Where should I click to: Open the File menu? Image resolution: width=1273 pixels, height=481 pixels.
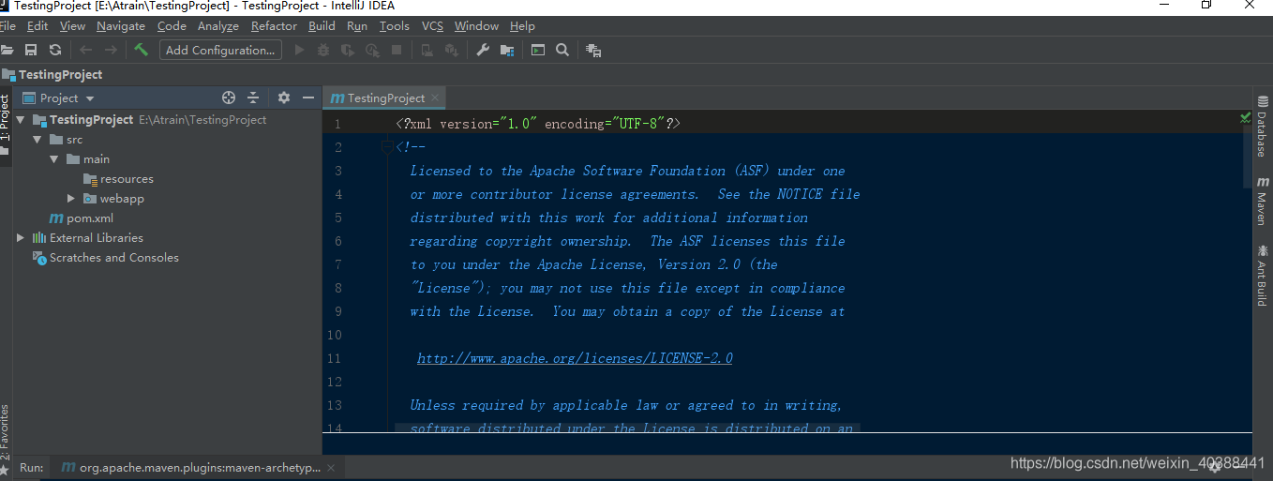coord(7,26)
